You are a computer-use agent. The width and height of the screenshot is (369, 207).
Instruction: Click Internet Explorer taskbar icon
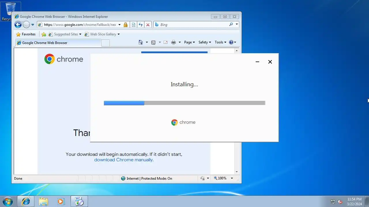[26, 202]
